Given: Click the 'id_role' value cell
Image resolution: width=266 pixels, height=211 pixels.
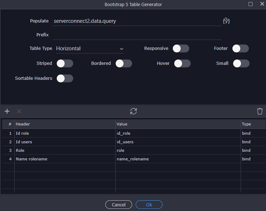Looking at the screenshot, I should pos(178,133).
